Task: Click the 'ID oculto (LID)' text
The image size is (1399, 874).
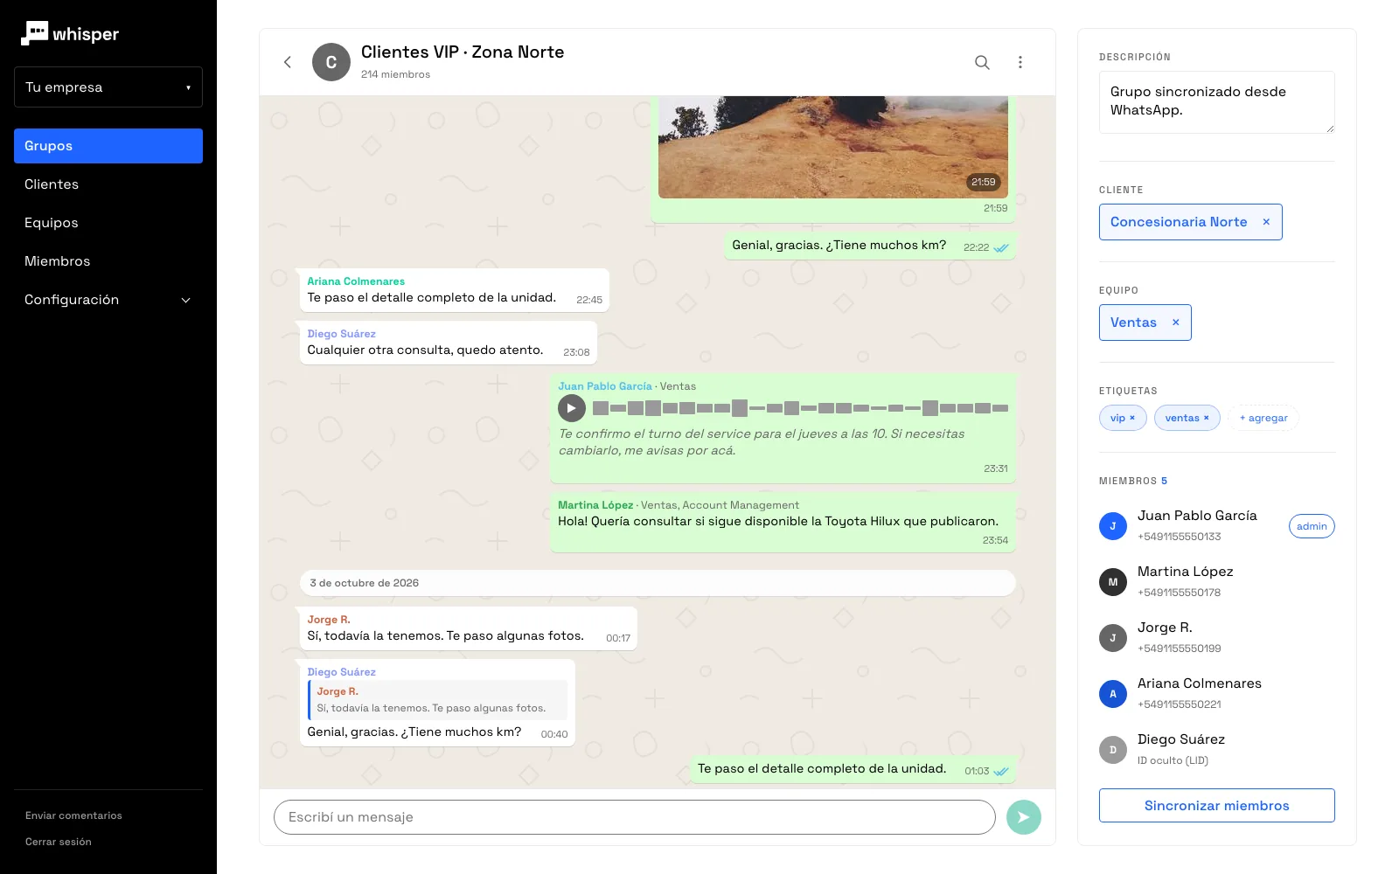Action: click(1173, 760)
